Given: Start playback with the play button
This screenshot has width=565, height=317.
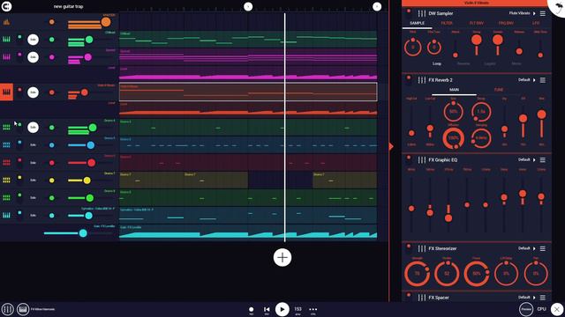Looking at the screenshot, I should pos(282,309).
